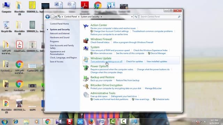Click Free up disk space link

99,96
